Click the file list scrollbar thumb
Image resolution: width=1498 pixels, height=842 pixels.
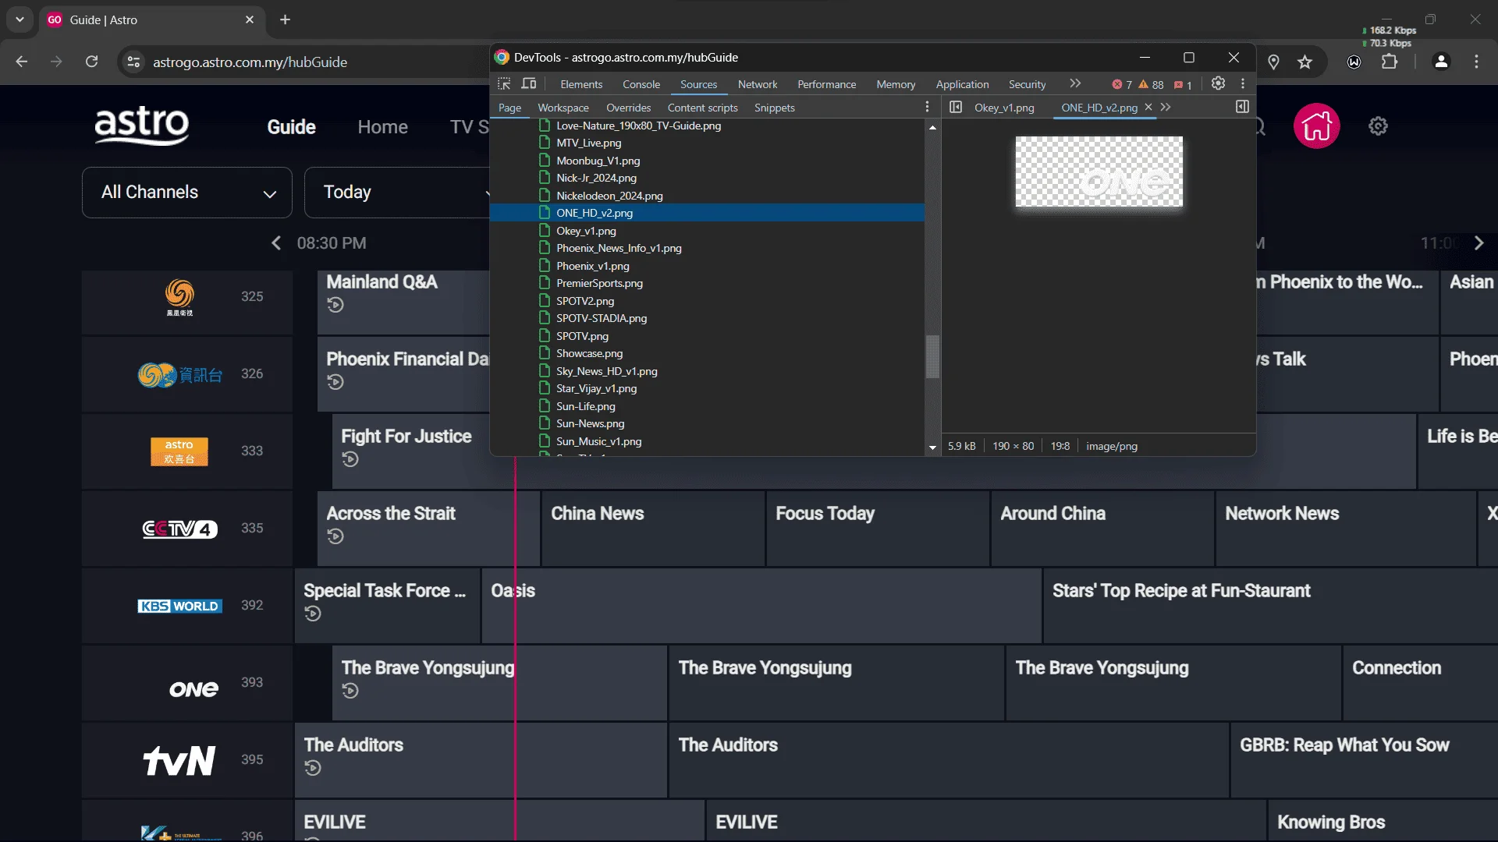pyautogui.click(x=932, y=356)
